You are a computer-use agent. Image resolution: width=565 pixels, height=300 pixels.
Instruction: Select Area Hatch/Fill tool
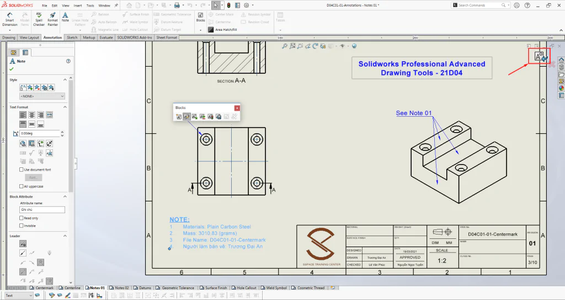[222, 30]
